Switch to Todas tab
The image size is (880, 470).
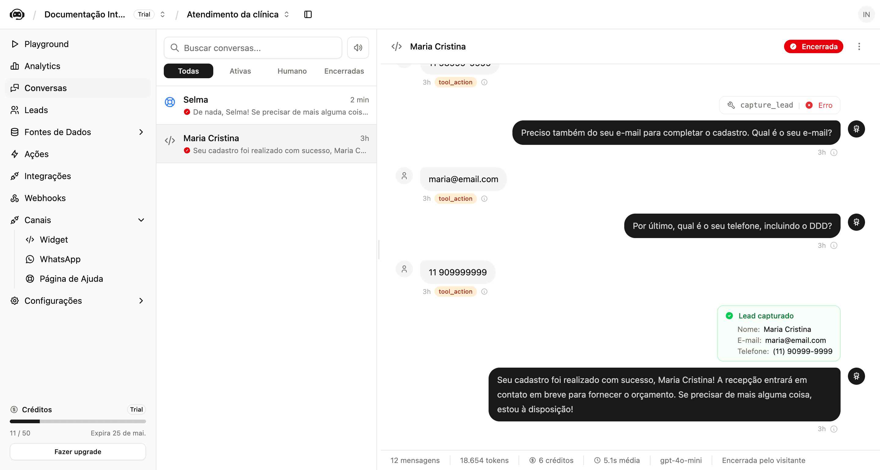pos(188,71)
